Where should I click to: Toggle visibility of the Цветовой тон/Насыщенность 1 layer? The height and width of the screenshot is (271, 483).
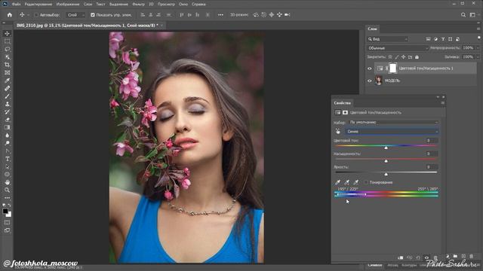[370, 69]
